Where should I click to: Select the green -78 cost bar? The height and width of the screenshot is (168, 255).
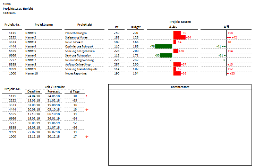coord(164,46)
